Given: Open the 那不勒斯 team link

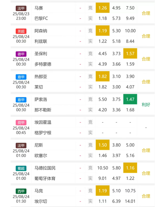Looking at the screenshot, I should click(43, 110).
